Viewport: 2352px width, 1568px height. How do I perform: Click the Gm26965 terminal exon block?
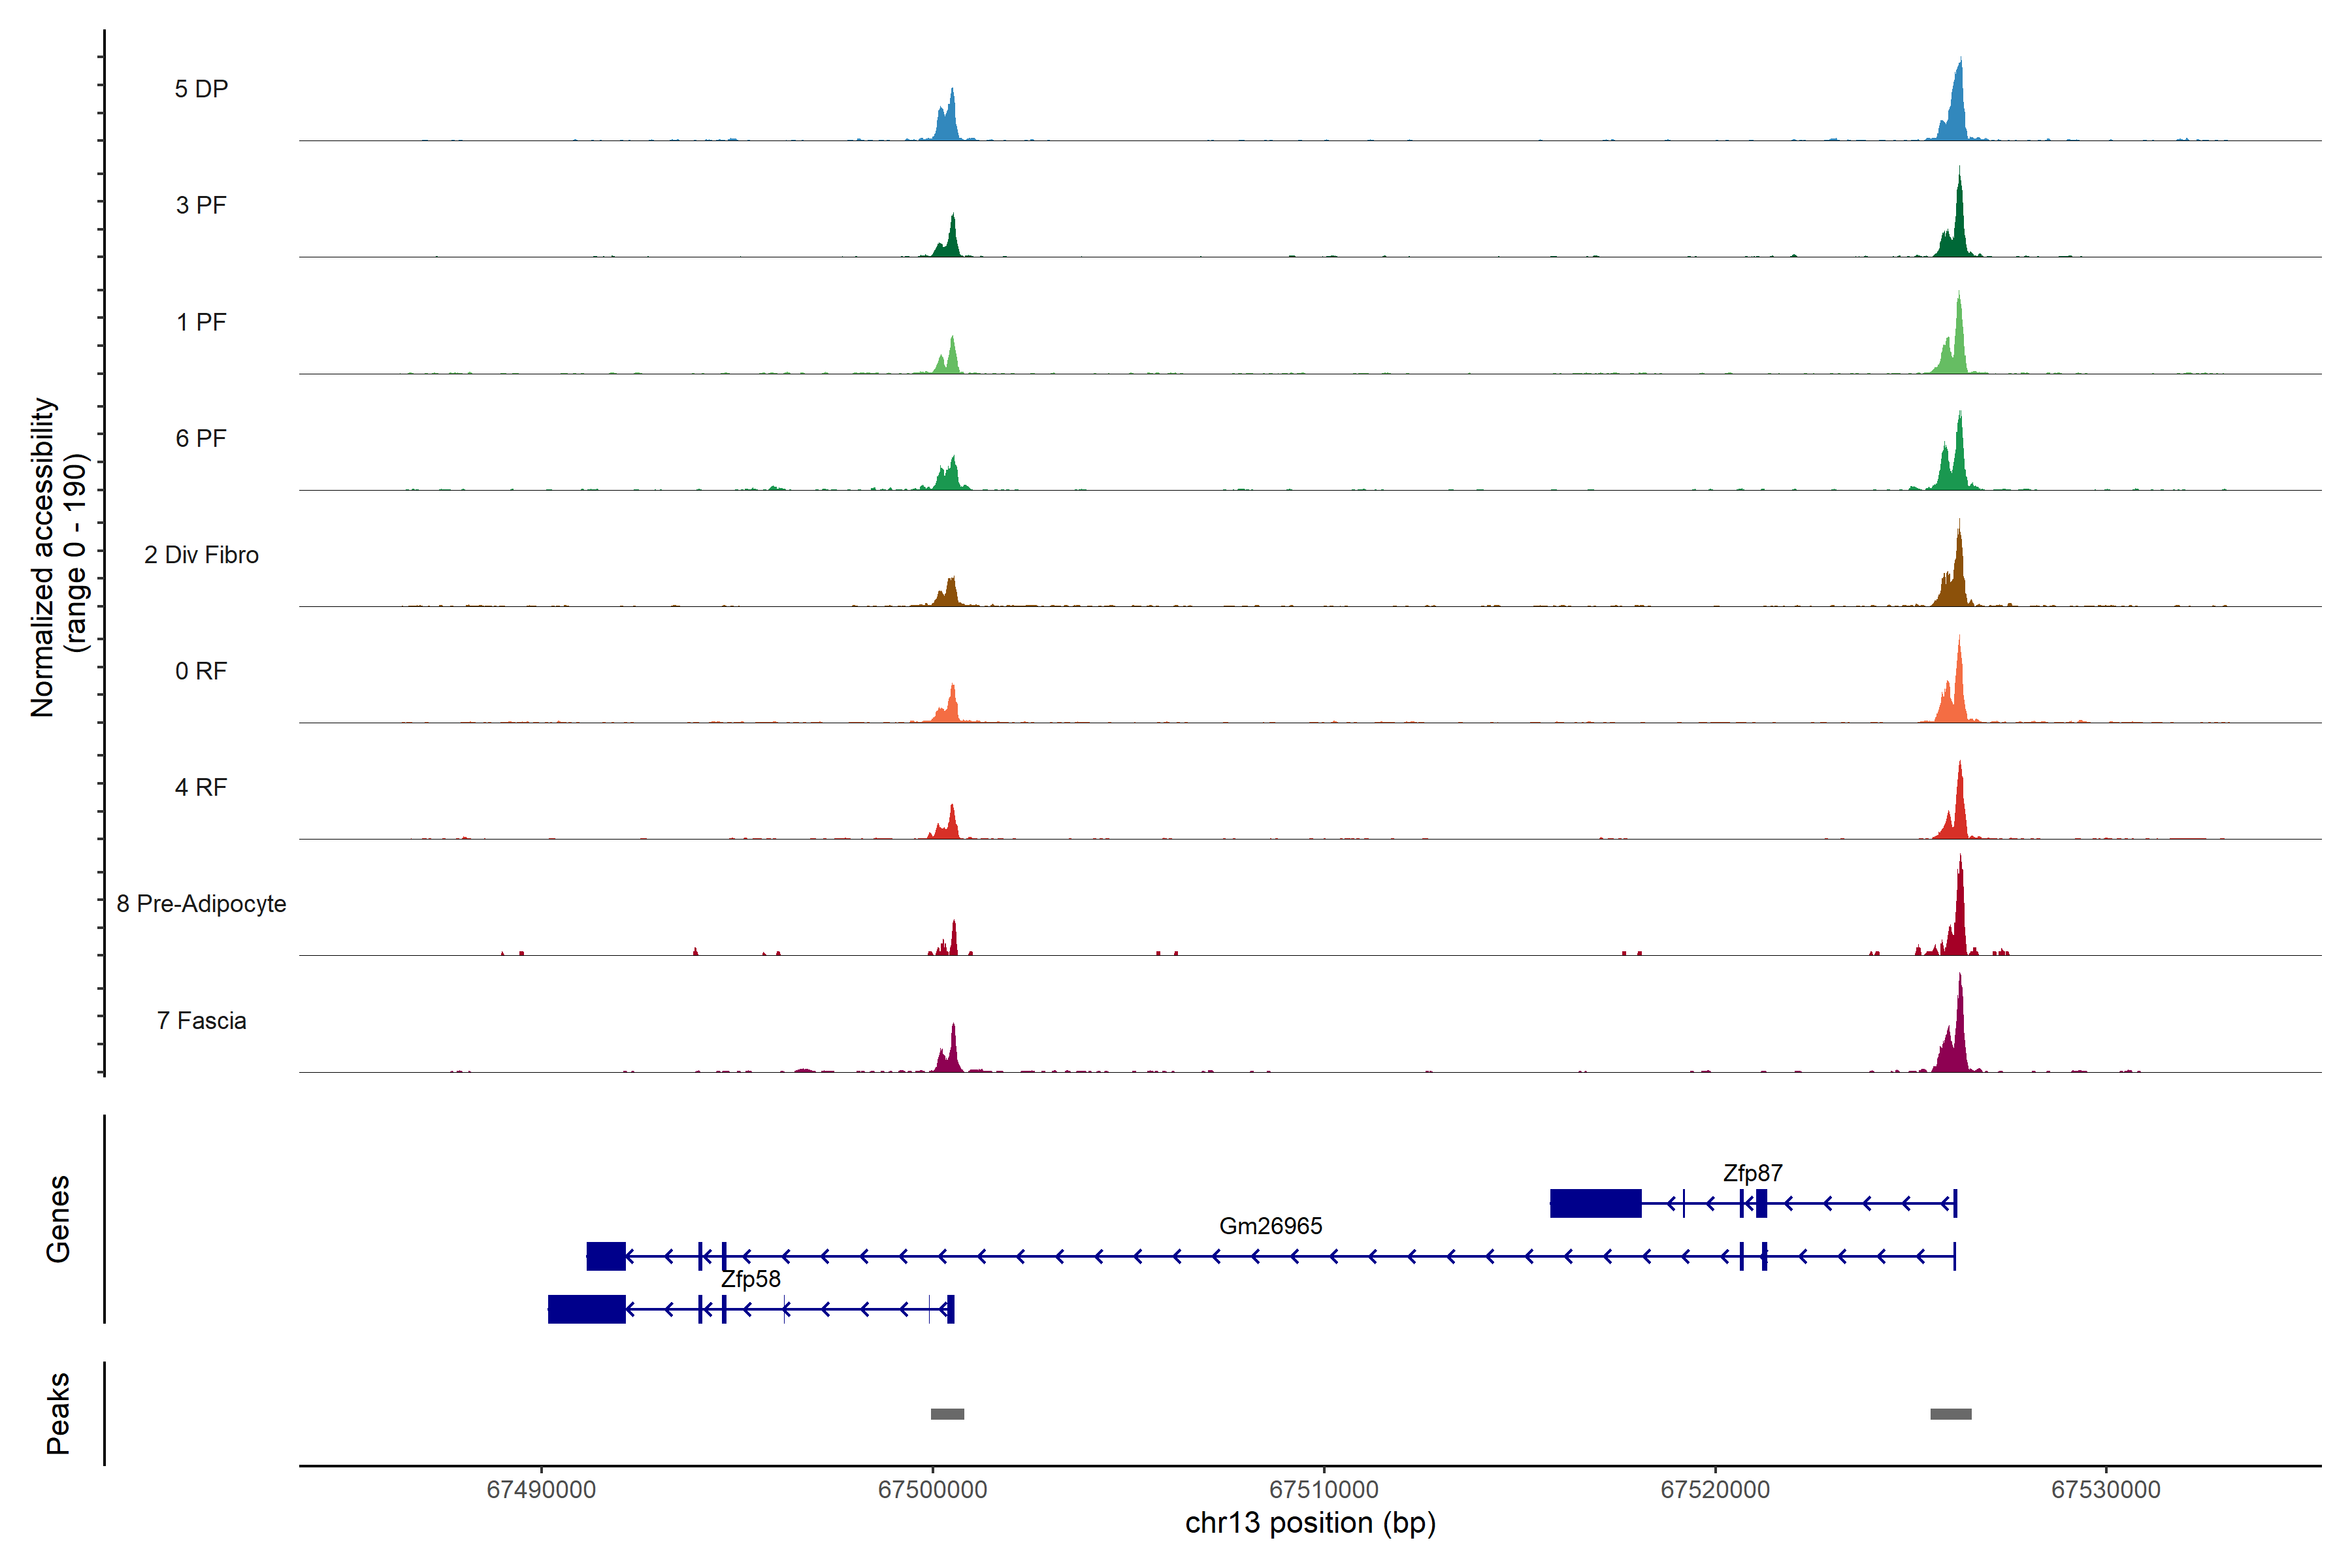(x=606, y=1256)
